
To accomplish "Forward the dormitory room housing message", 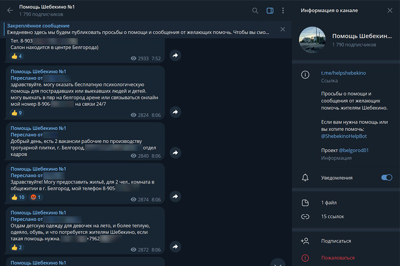I will (x=175, y=197).
